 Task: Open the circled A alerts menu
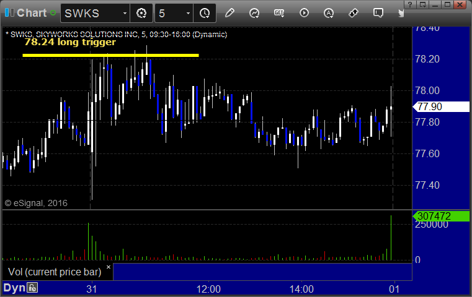(329, 13)
